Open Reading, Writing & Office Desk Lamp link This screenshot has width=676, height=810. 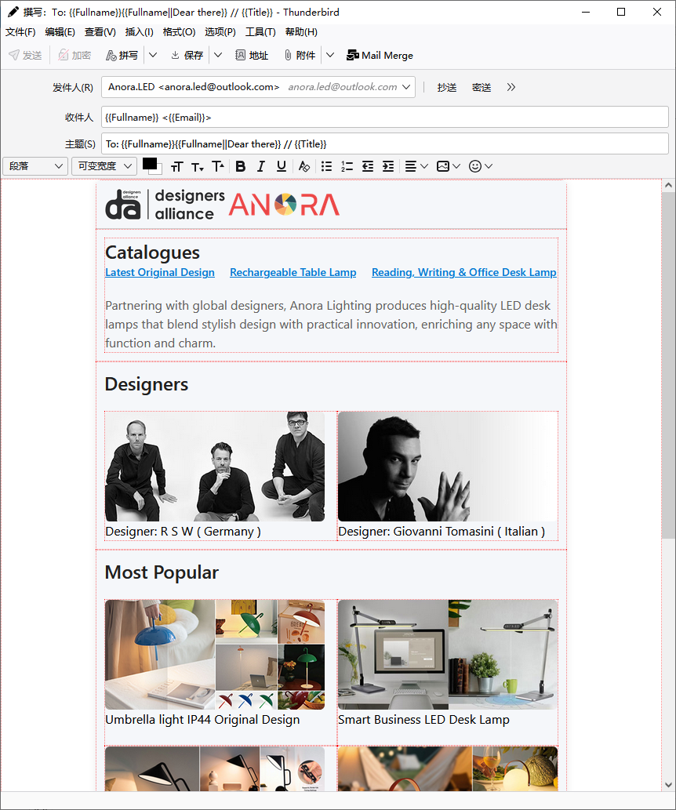(x=464, y=272)
